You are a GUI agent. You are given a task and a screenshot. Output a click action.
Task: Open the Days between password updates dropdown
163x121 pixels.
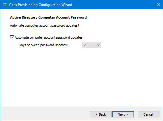tap(92, 45)
